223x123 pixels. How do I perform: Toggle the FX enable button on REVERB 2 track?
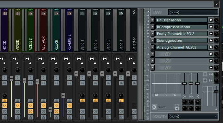click(69, 106)
